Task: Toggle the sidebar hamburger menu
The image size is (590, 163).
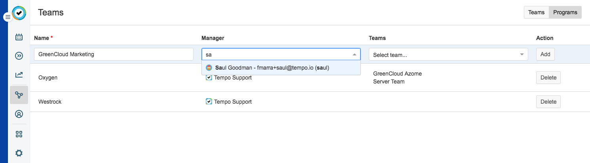Action: [8, 17]
